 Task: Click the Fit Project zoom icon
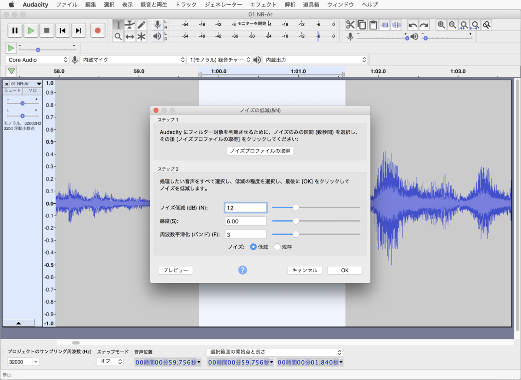[475, 25]
